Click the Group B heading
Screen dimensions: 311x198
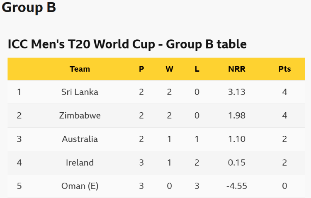pos(29,8)
